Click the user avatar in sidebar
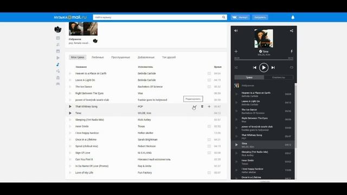This screenshot has height=195, width=347. pos(58,29)
